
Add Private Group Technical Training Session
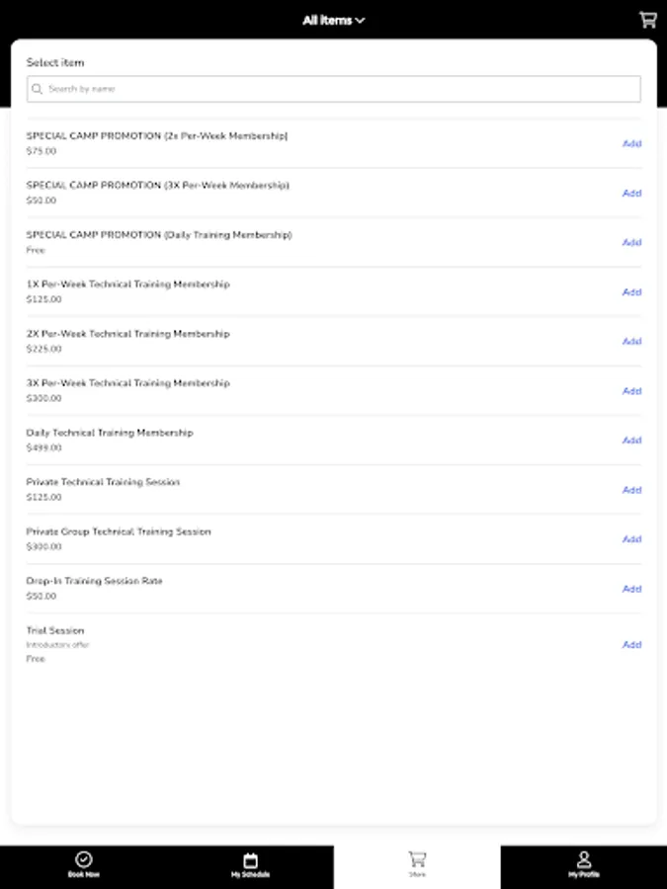[631, 539]
